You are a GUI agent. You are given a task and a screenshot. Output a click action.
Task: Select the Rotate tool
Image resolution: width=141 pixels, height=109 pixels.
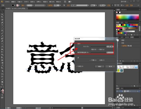pyautogui.click(x=2, y=44)
